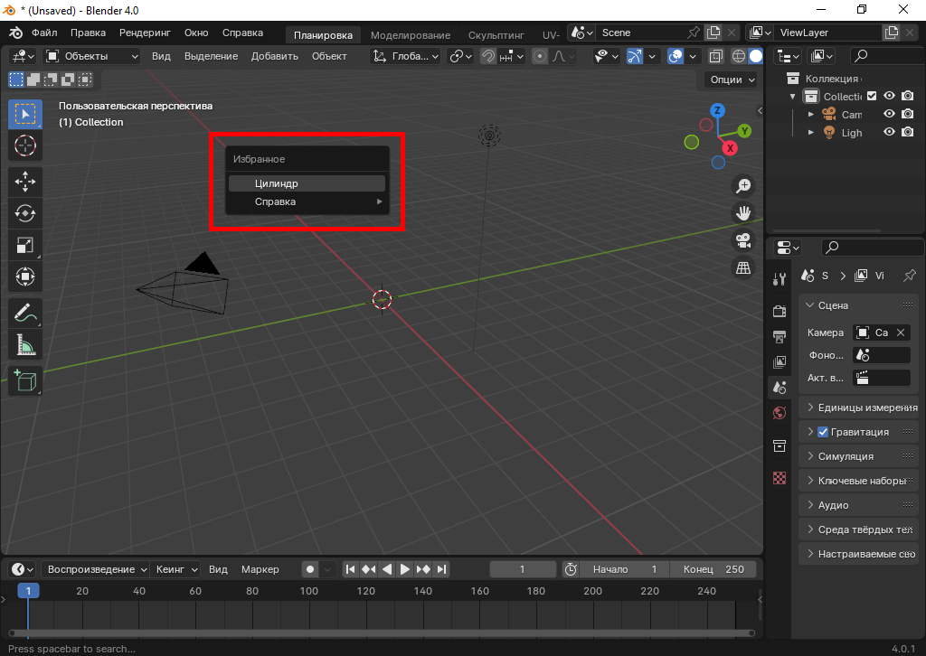The height and width of the screenshot is (656, 926).
Task: Toggle camera view in viewport
Action: coord(743,240)
